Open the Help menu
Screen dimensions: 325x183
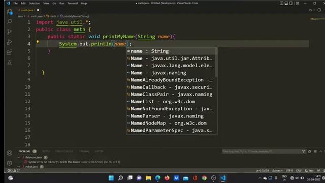[x=84, y=4]
